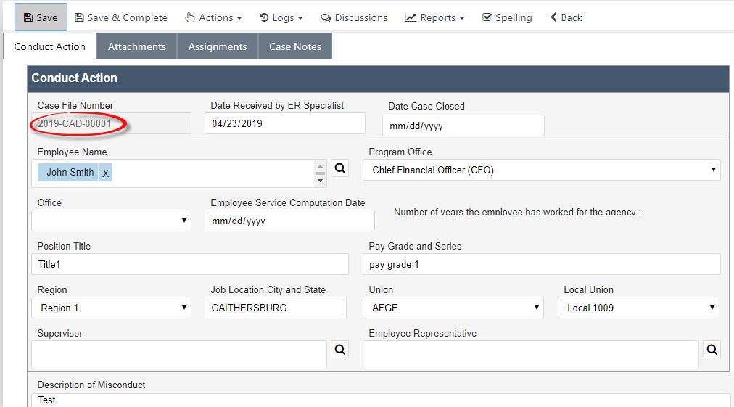Click Employee Name field up arrow
The height and width of the screenshot is (407, 734).
[320, 166]
